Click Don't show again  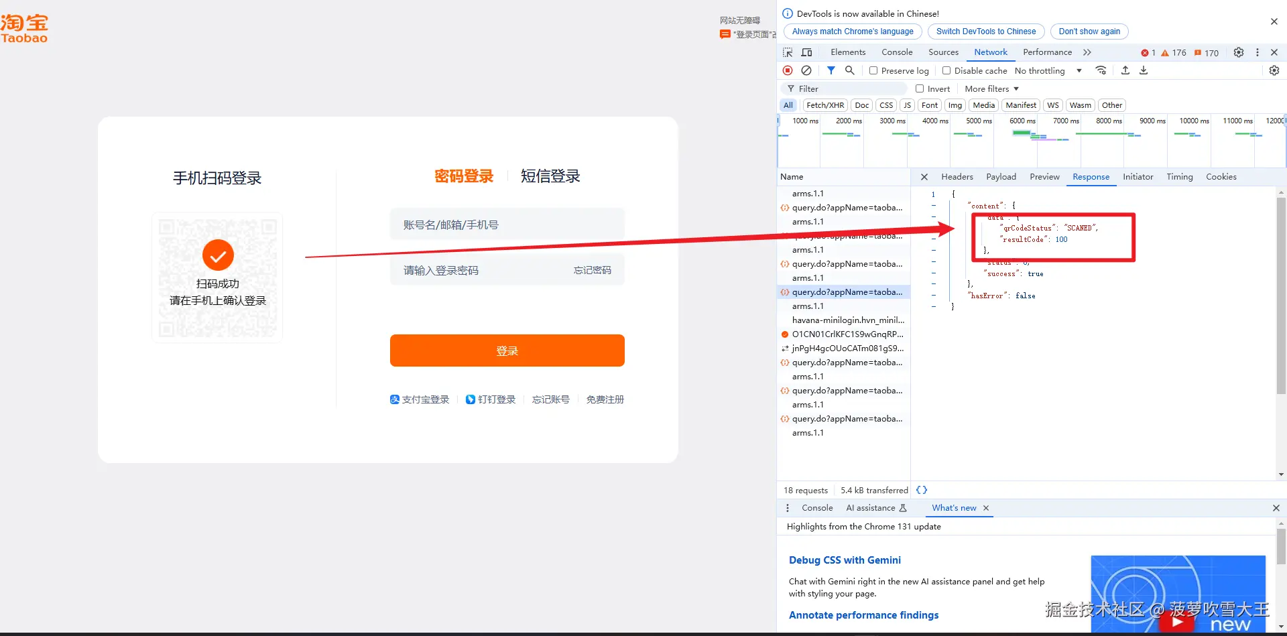[1089, 31]
